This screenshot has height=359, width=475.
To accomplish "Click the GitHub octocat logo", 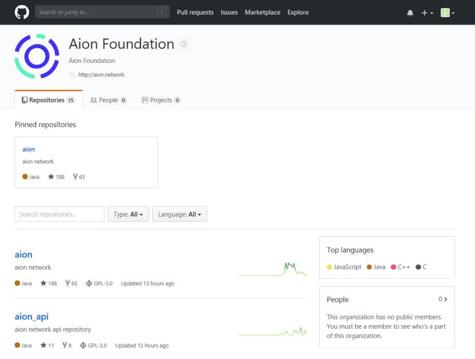I will pyautogui.click(x=22, y=12).
